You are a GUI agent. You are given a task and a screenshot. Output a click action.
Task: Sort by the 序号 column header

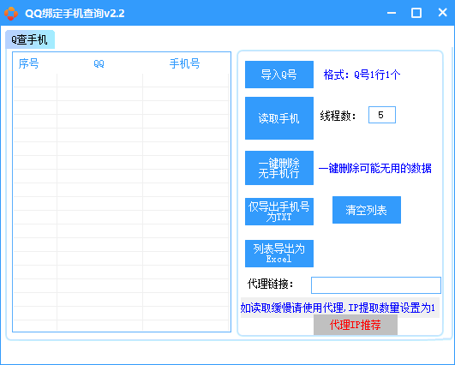coord(29,63)
